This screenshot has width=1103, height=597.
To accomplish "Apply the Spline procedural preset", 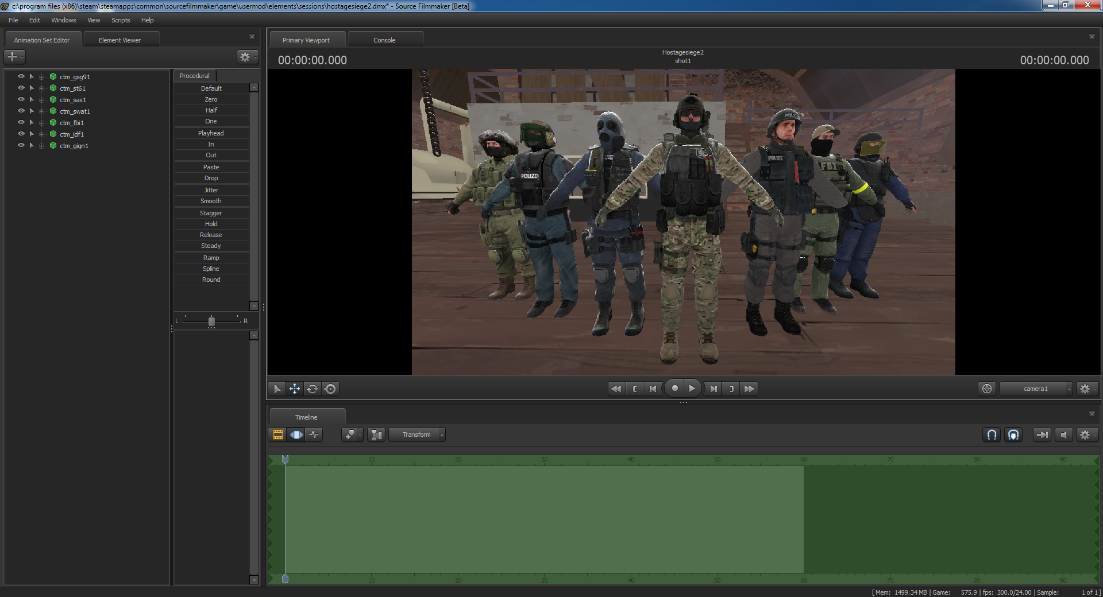I will [x=211, y=269].
